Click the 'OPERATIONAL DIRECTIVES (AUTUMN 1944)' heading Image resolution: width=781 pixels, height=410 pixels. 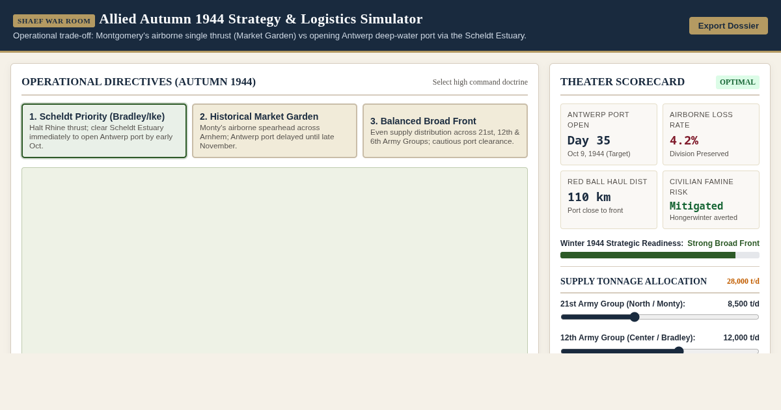click(x=139, y=82)
